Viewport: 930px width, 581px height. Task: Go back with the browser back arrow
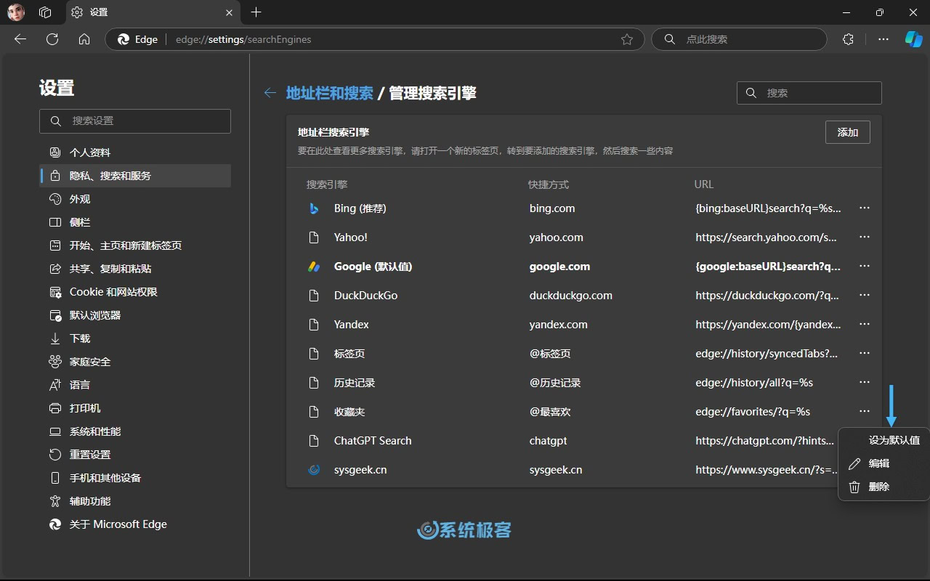[20, 39]
